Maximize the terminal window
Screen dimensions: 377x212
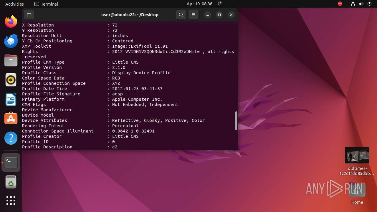click(219, 15)
